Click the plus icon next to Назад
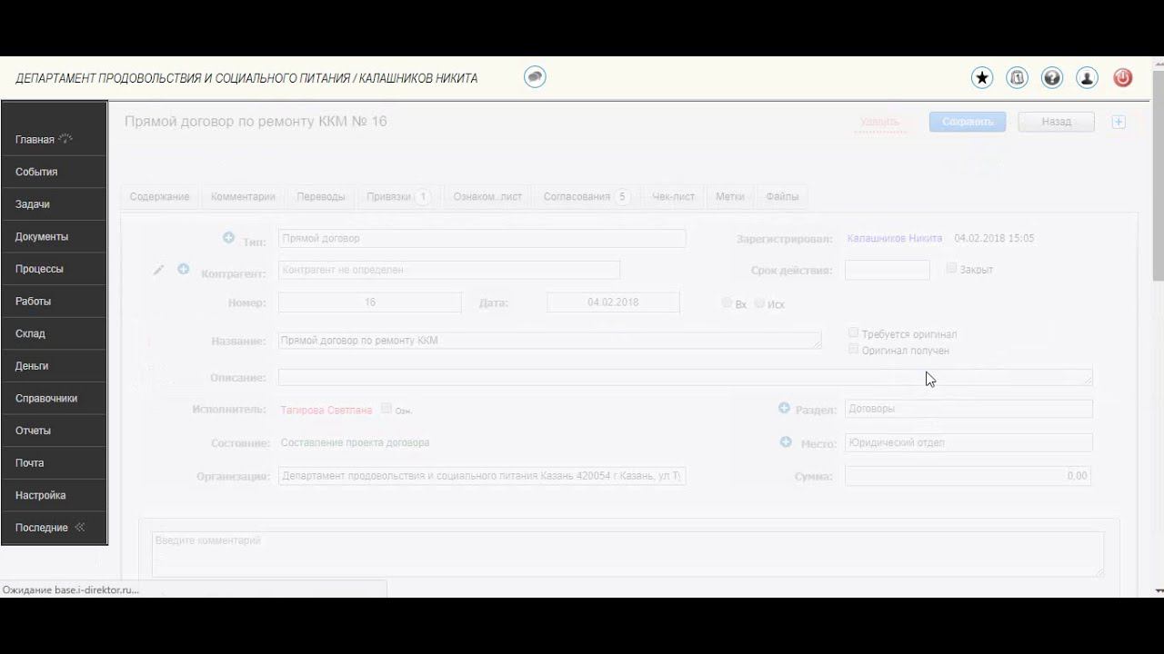Image resolution: width=1164 pixels, height=654 pixels. click(1119, 122)
